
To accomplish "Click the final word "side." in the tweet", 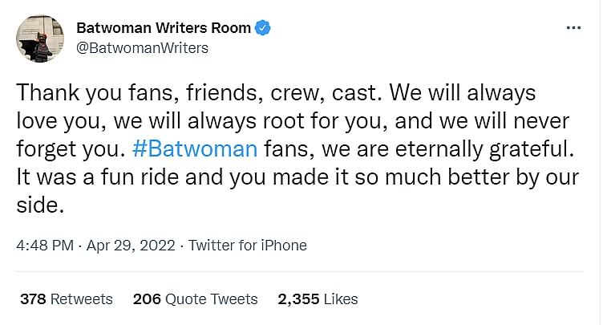I will pyautogui.click(x=38, y=205).
